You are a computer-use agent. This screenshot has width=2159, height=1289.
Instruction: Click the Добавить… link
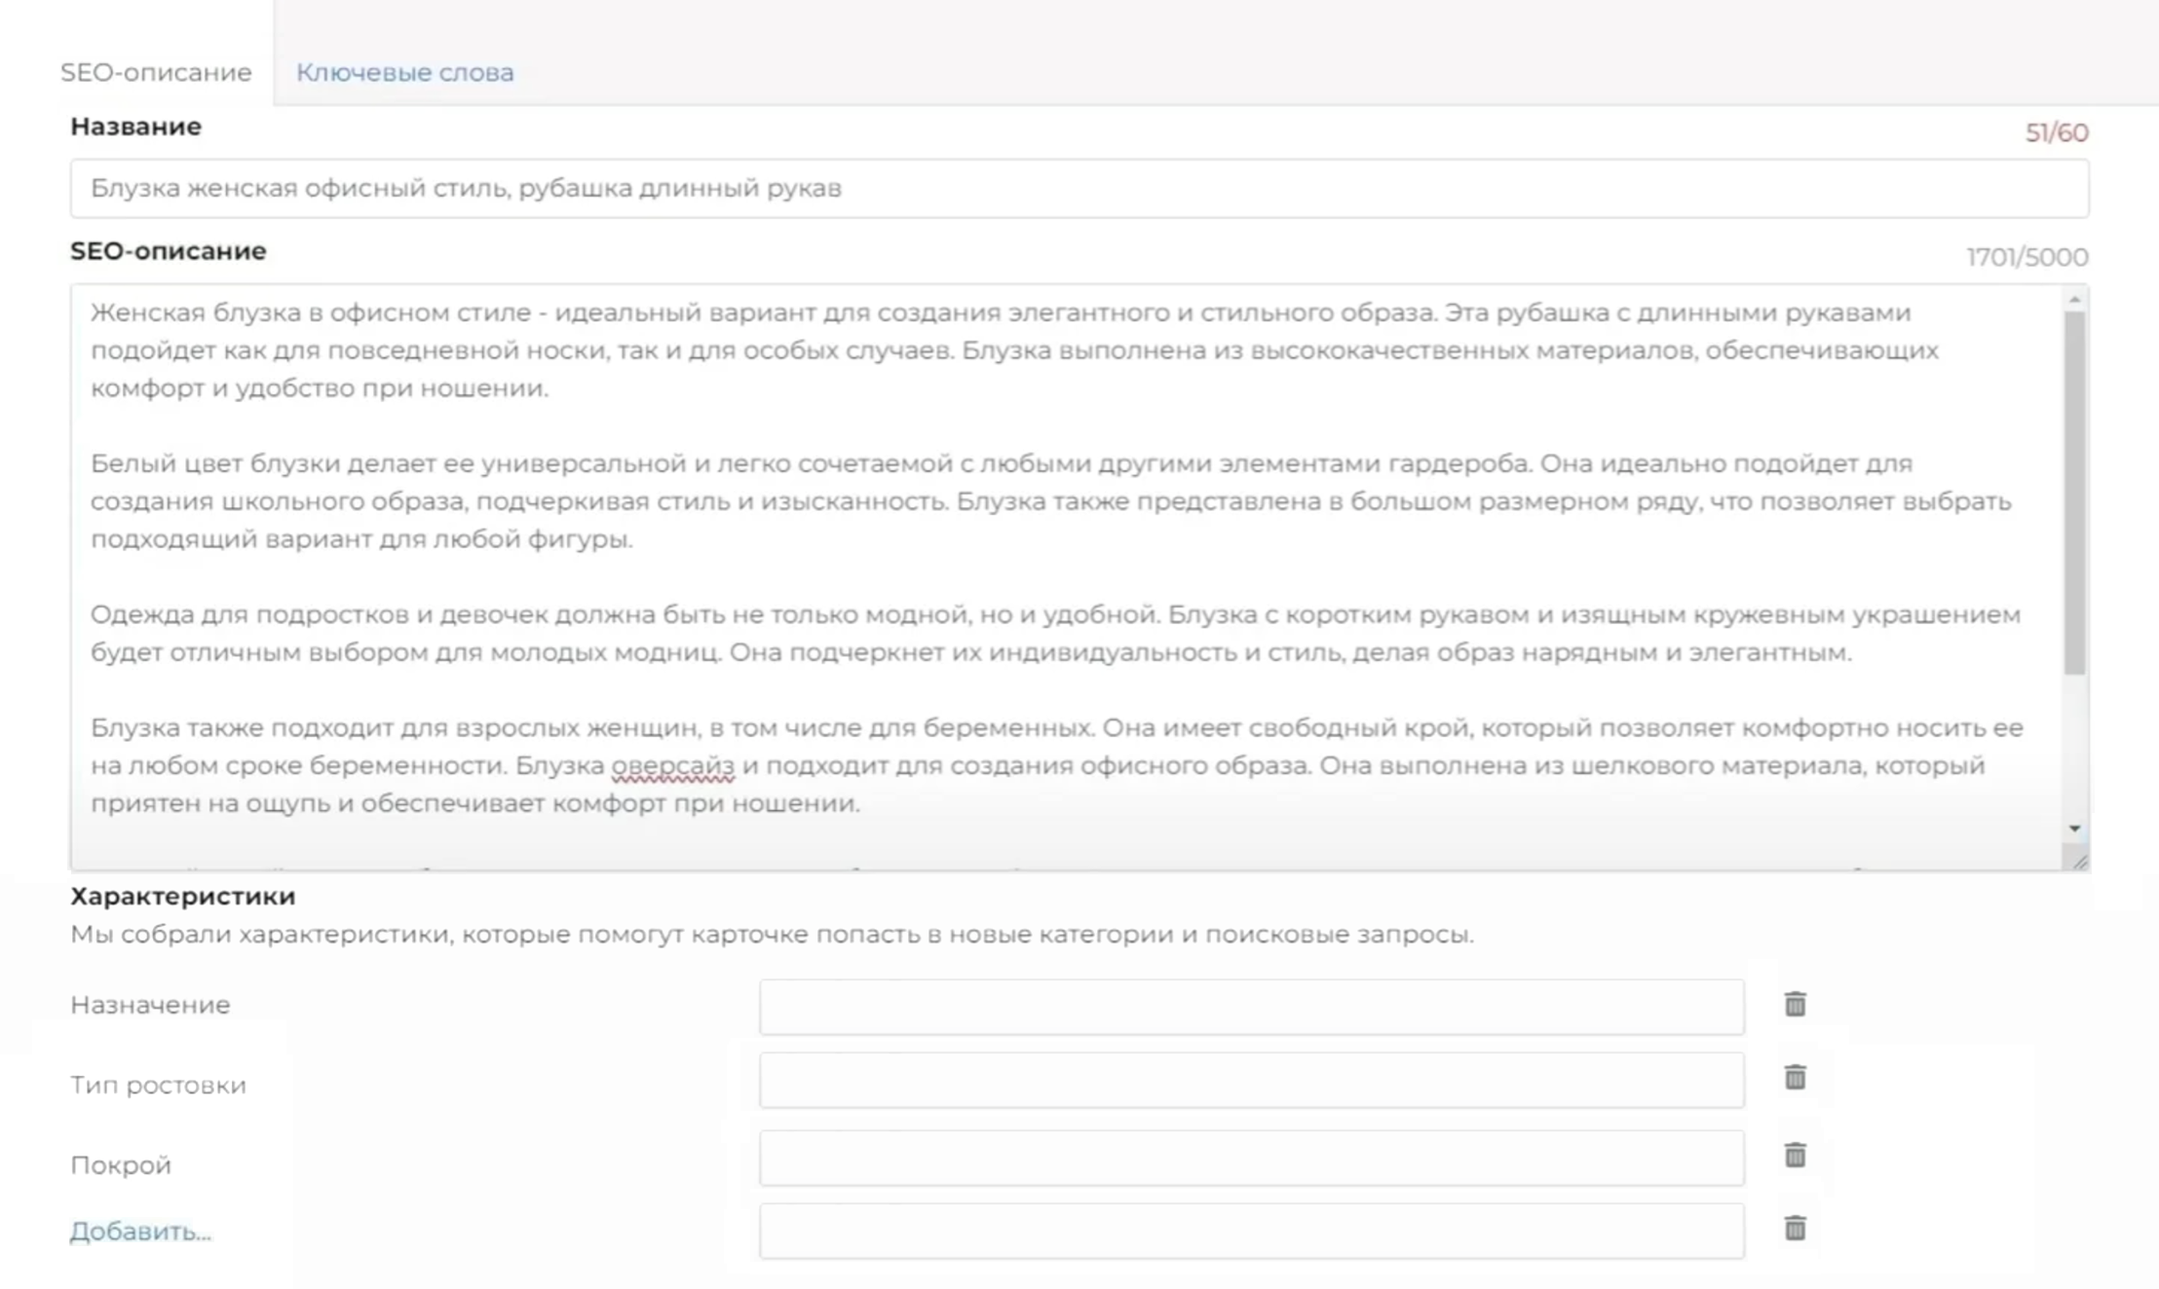(140, 1232)
